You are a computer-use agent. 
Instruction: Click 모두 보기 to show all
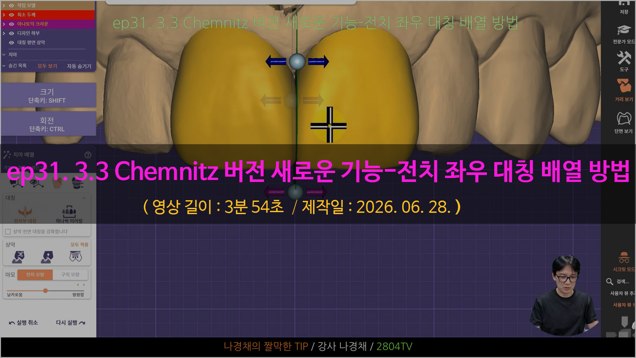click(x=47, y=66)
